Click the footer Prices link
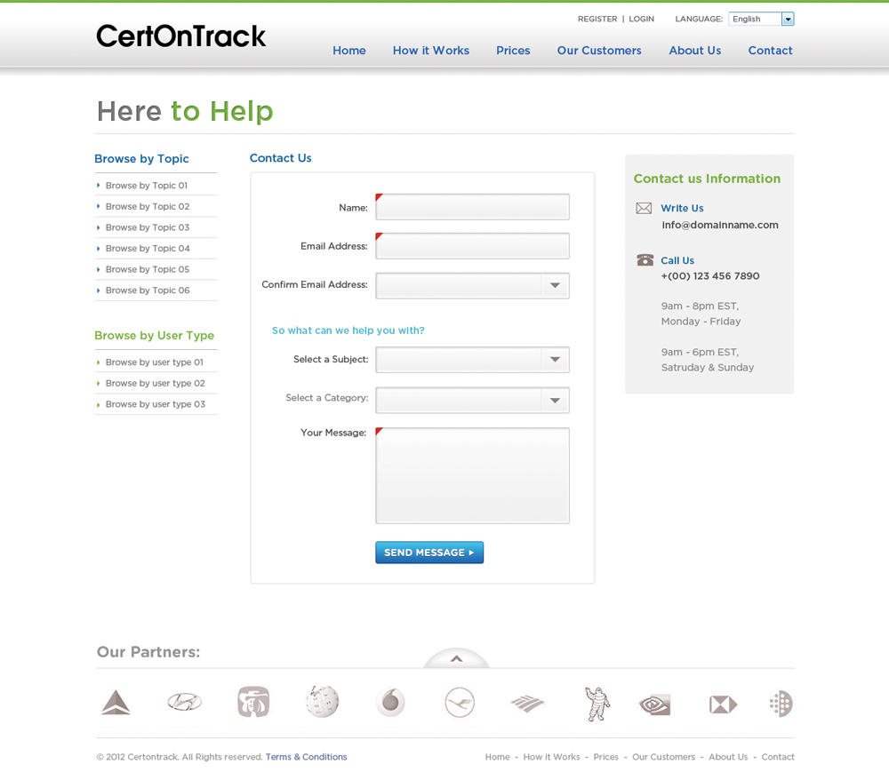Viewport: 889px width, 780px height. 605,757
